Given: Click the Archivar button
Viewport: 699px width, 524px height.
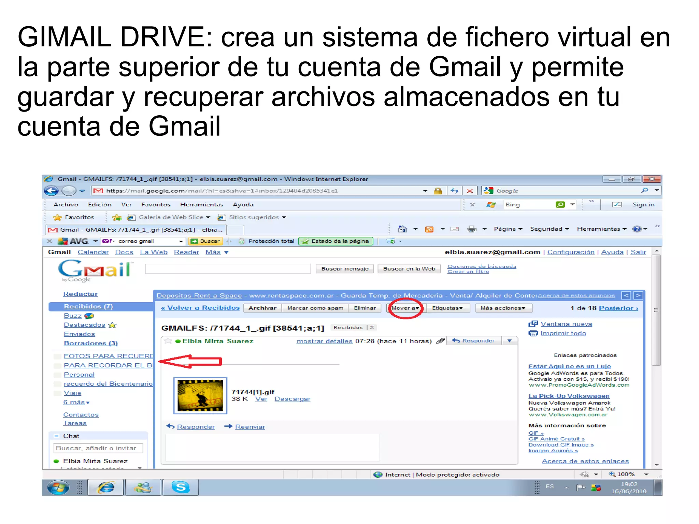Looking at the screenshot, I should click(262, 308).
